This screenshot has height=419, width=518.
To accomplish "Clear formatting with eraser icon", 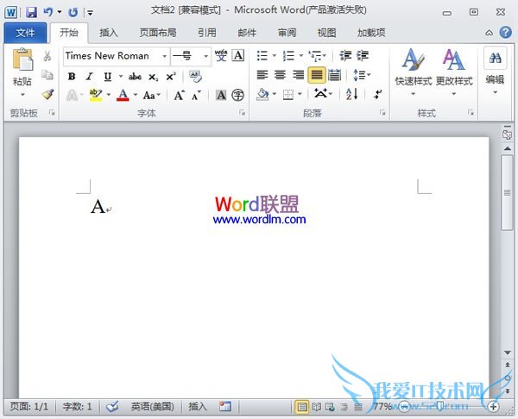I will (x=195, y=77).
